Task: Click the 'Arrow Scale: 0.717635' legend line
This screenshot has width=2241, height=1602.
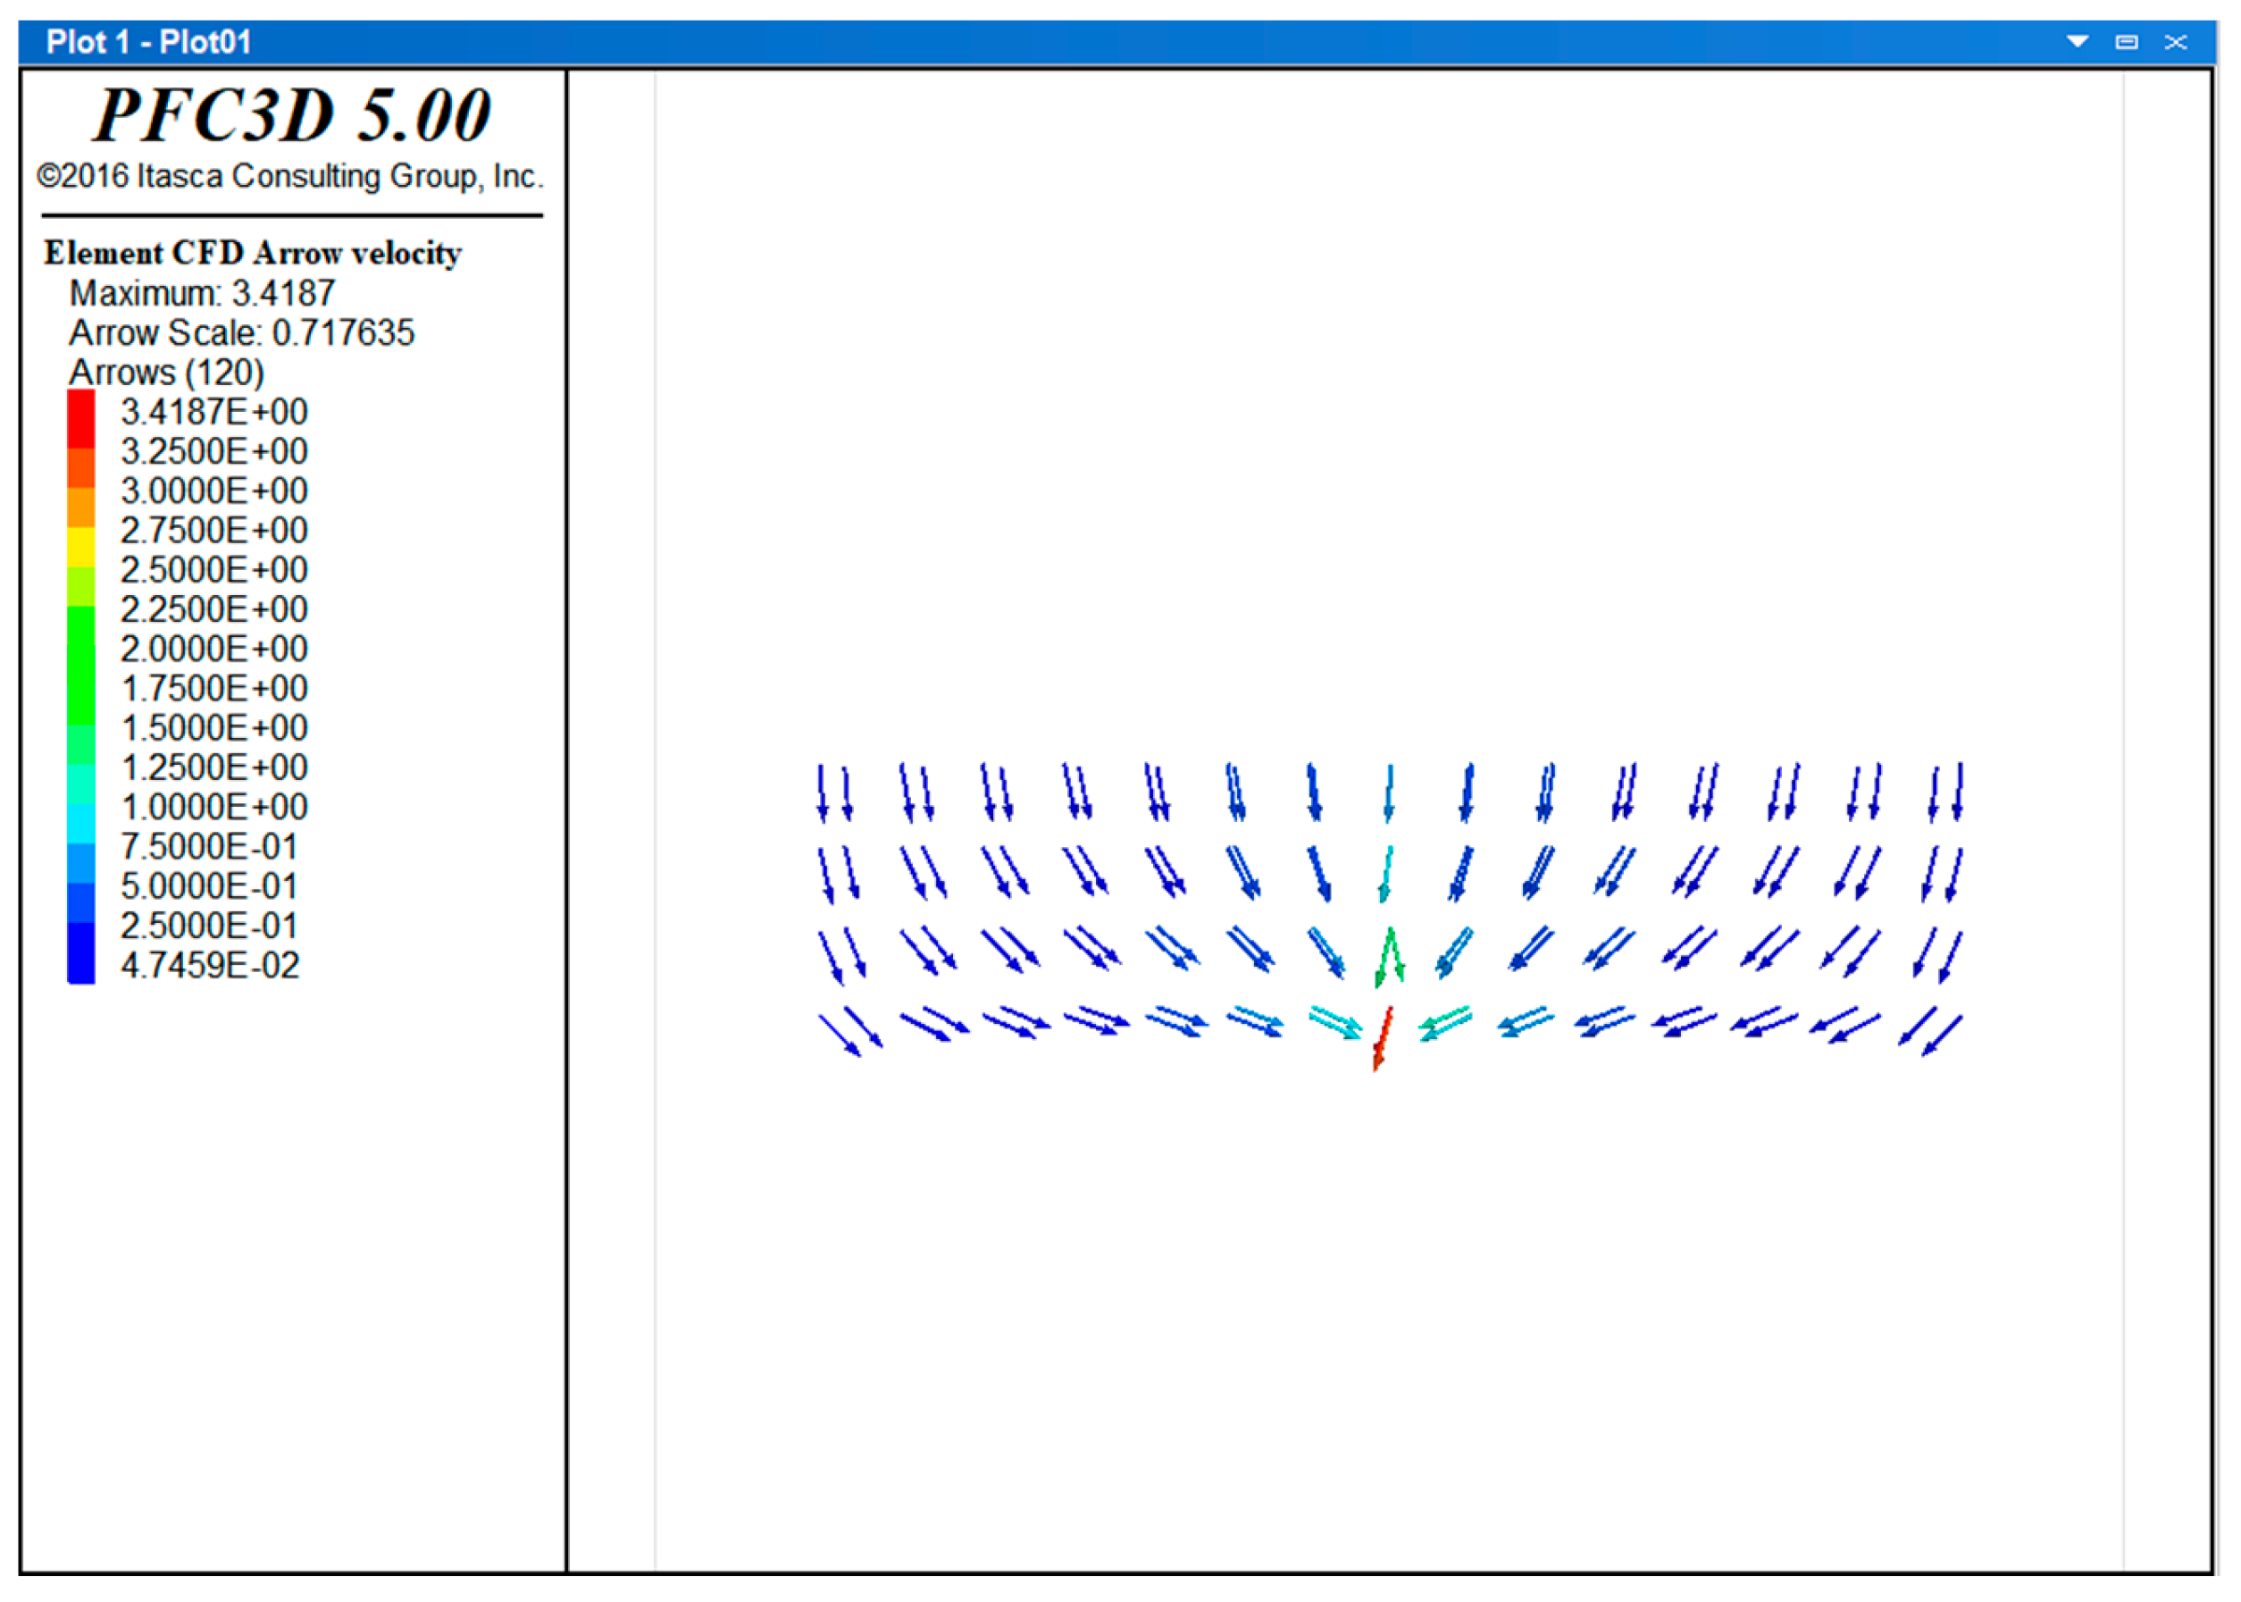Action: pos(241,332)
